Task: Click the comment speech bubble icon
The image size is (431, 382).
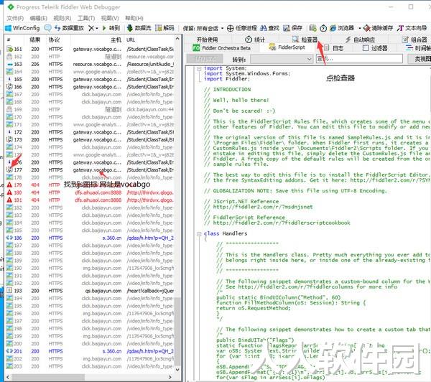Action: 47,28
